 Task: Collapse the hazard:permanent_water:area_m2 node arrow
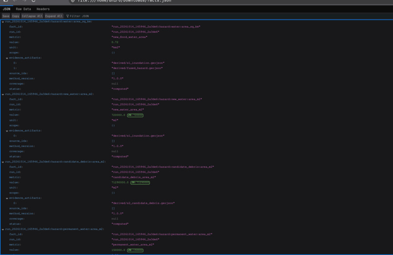3,229
